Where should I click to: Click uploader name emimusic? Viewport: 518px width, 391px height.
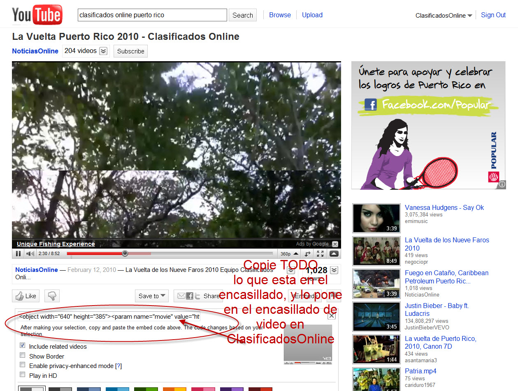click(416, 221)
